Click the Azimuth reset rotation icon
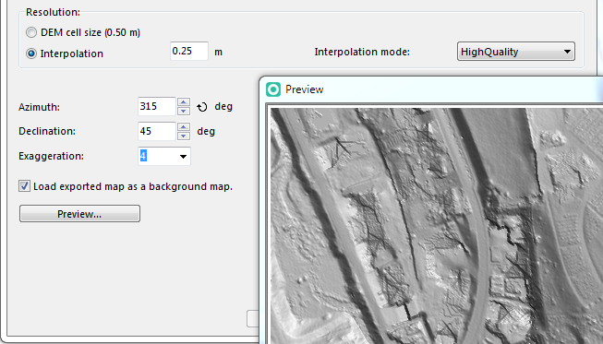The height and width of the screenshot is (344, 603). [x=202, y=107]
